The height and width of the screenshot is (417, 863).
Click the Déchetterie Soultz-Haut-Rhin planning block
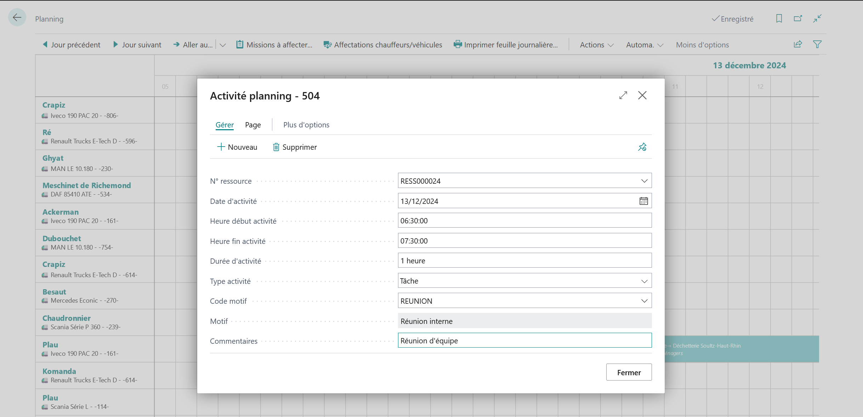742,349
